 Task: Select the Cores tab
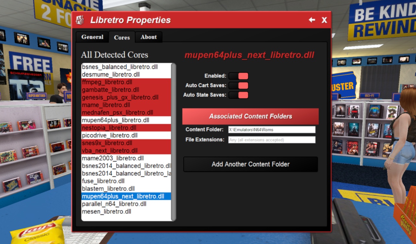122,37
